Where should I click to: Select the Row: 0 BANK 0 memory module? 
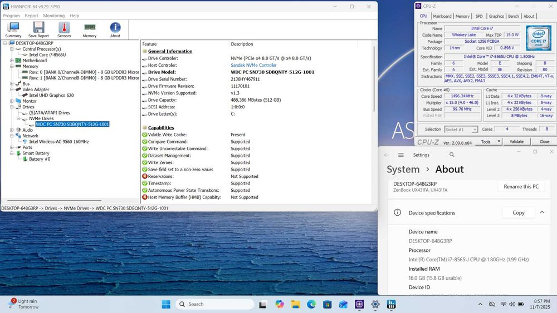pos(84,72)
